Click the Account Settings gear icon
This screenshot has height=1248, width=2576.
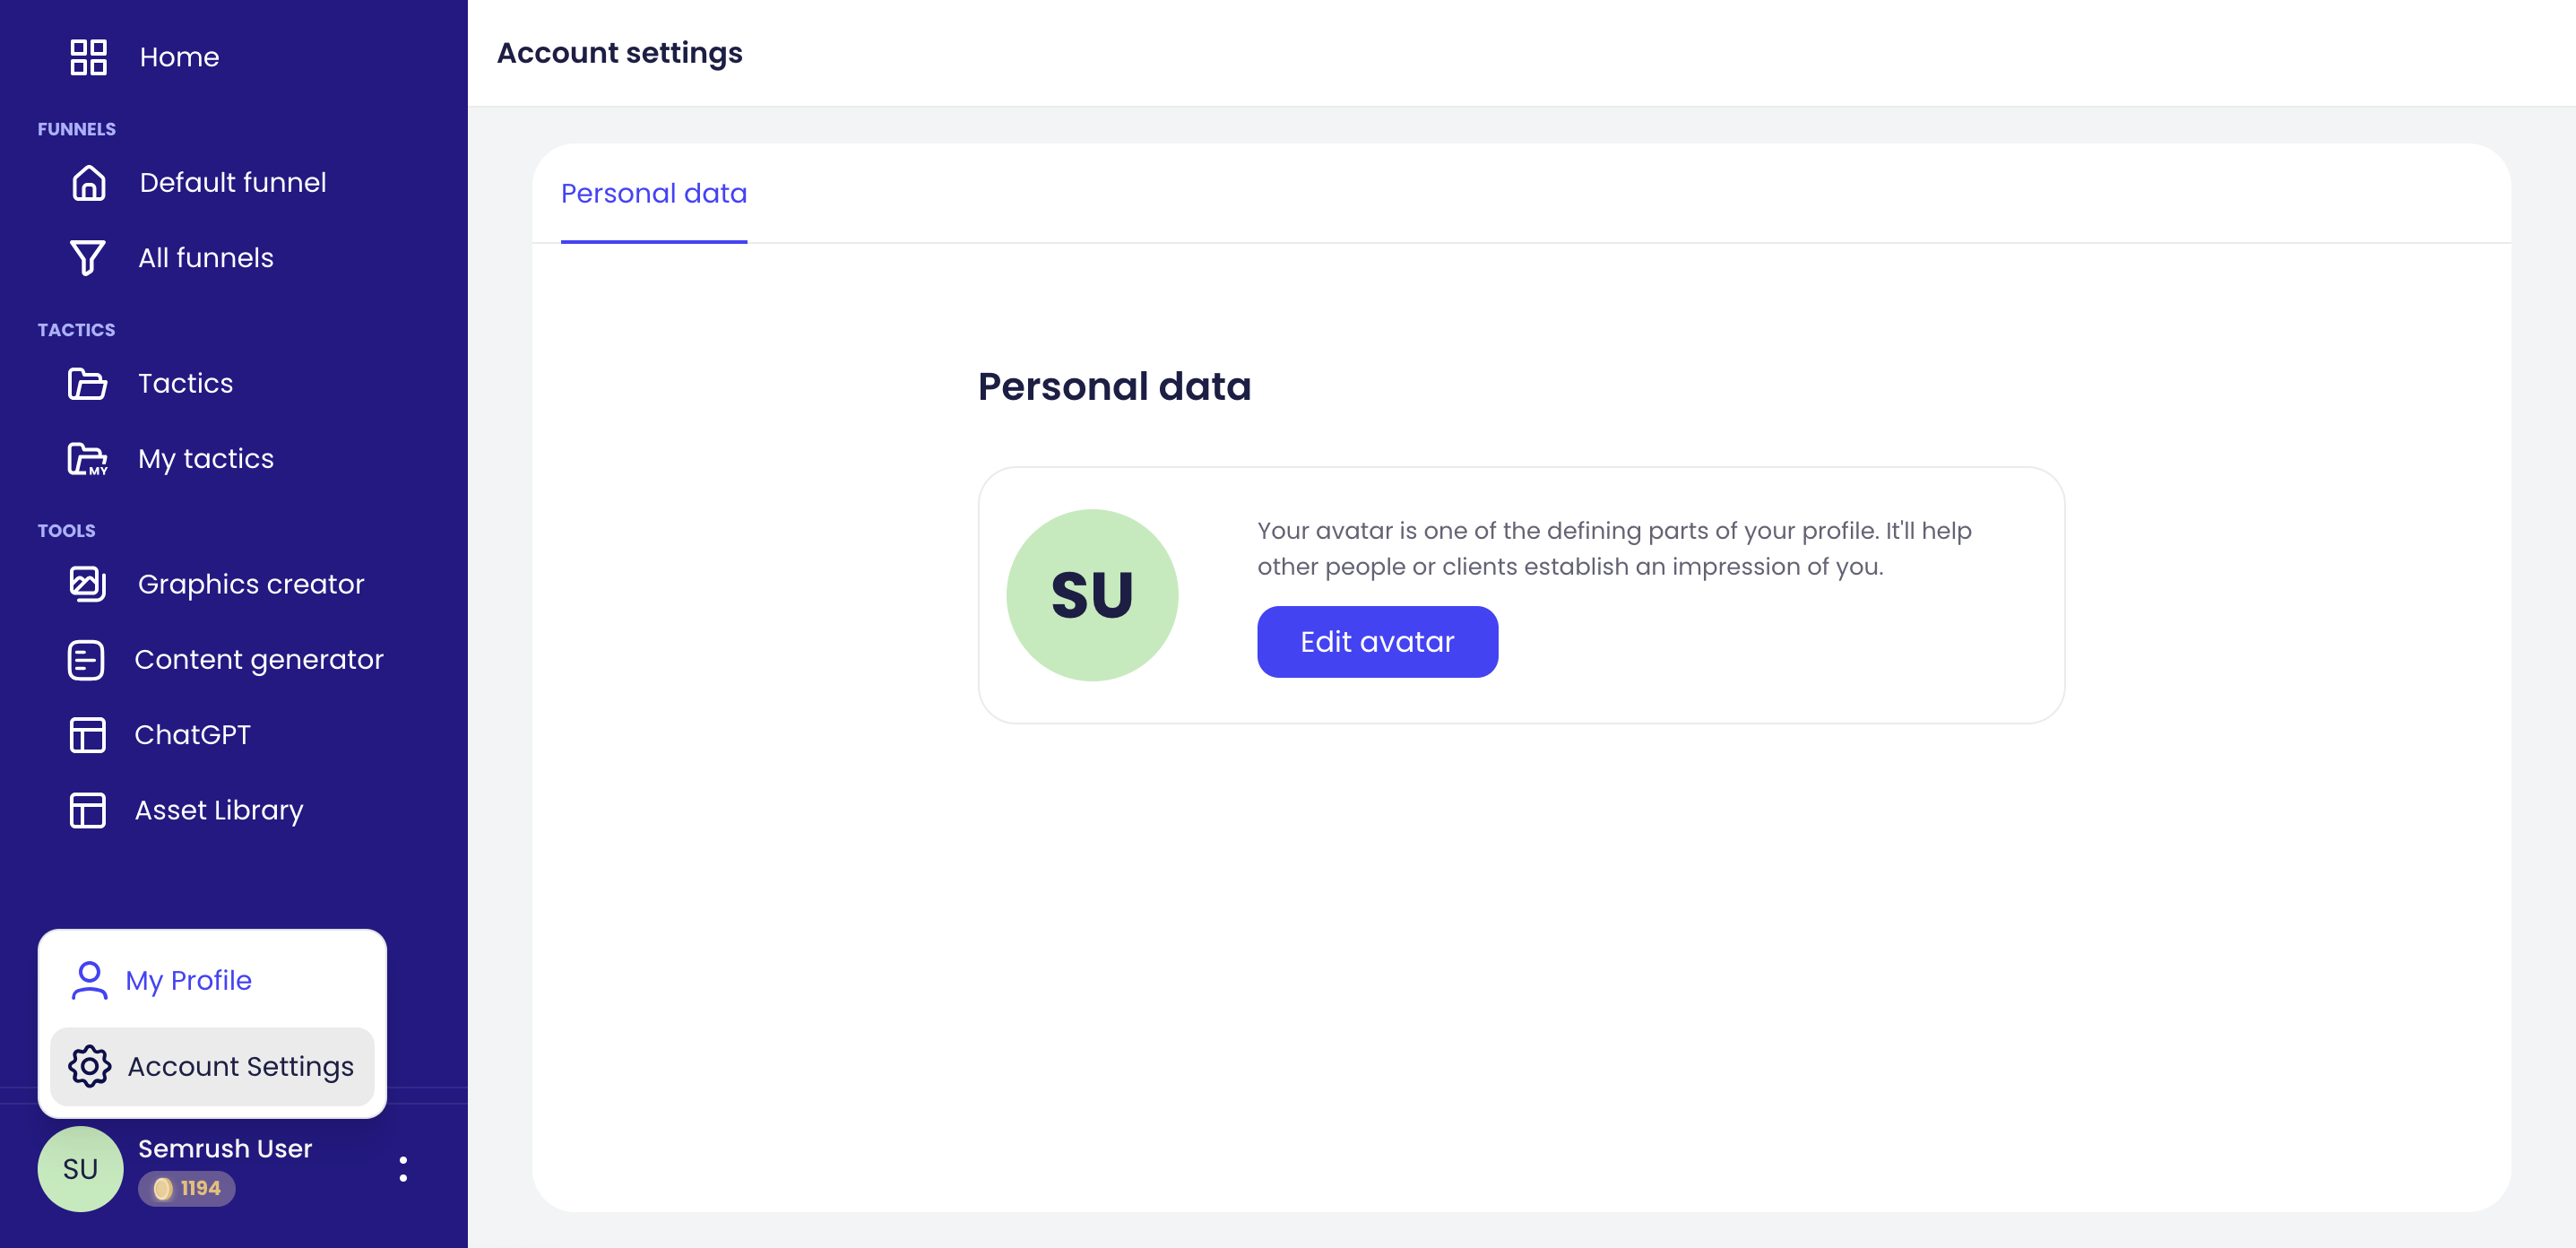coord(89,1066)
